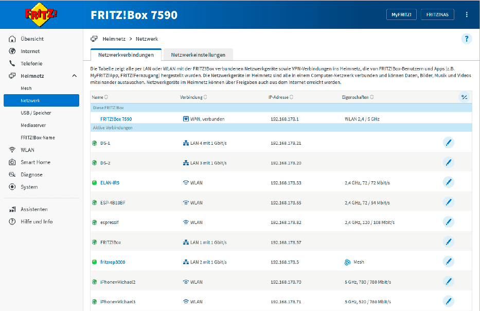Click the Internet globe icon in sidebar
The width and height of the screenshot is (480, 311).
[x=12, y=51]
